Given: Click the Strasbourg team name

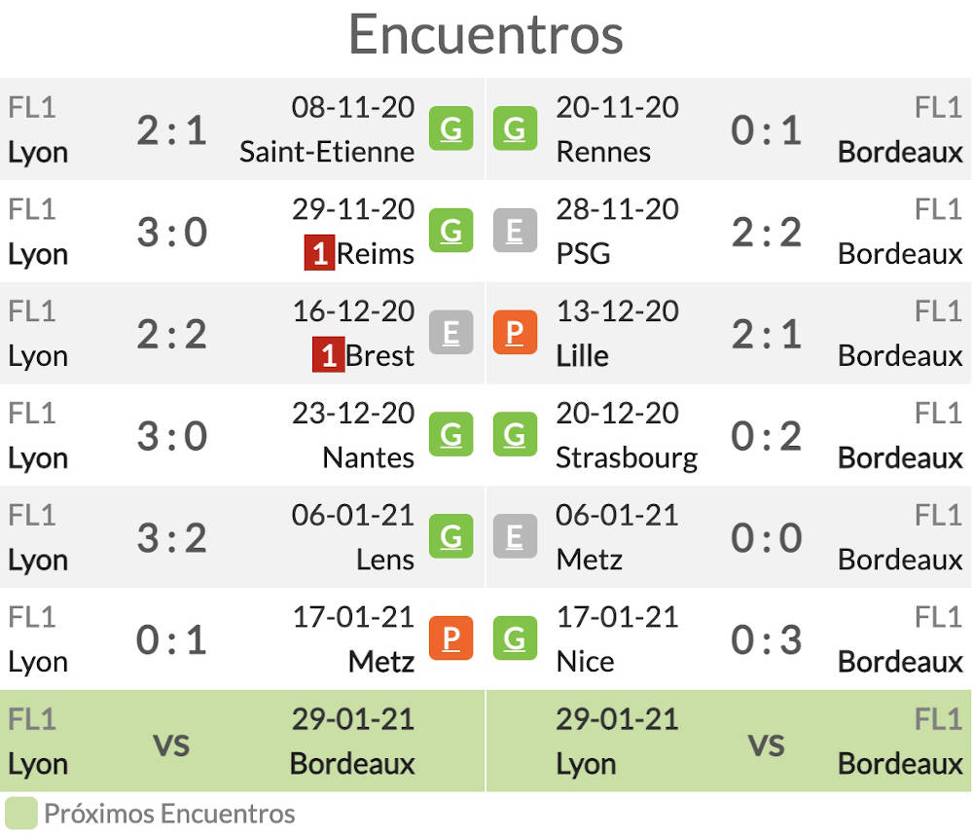Looking at the screenshot, I should (x=627, y=458).
